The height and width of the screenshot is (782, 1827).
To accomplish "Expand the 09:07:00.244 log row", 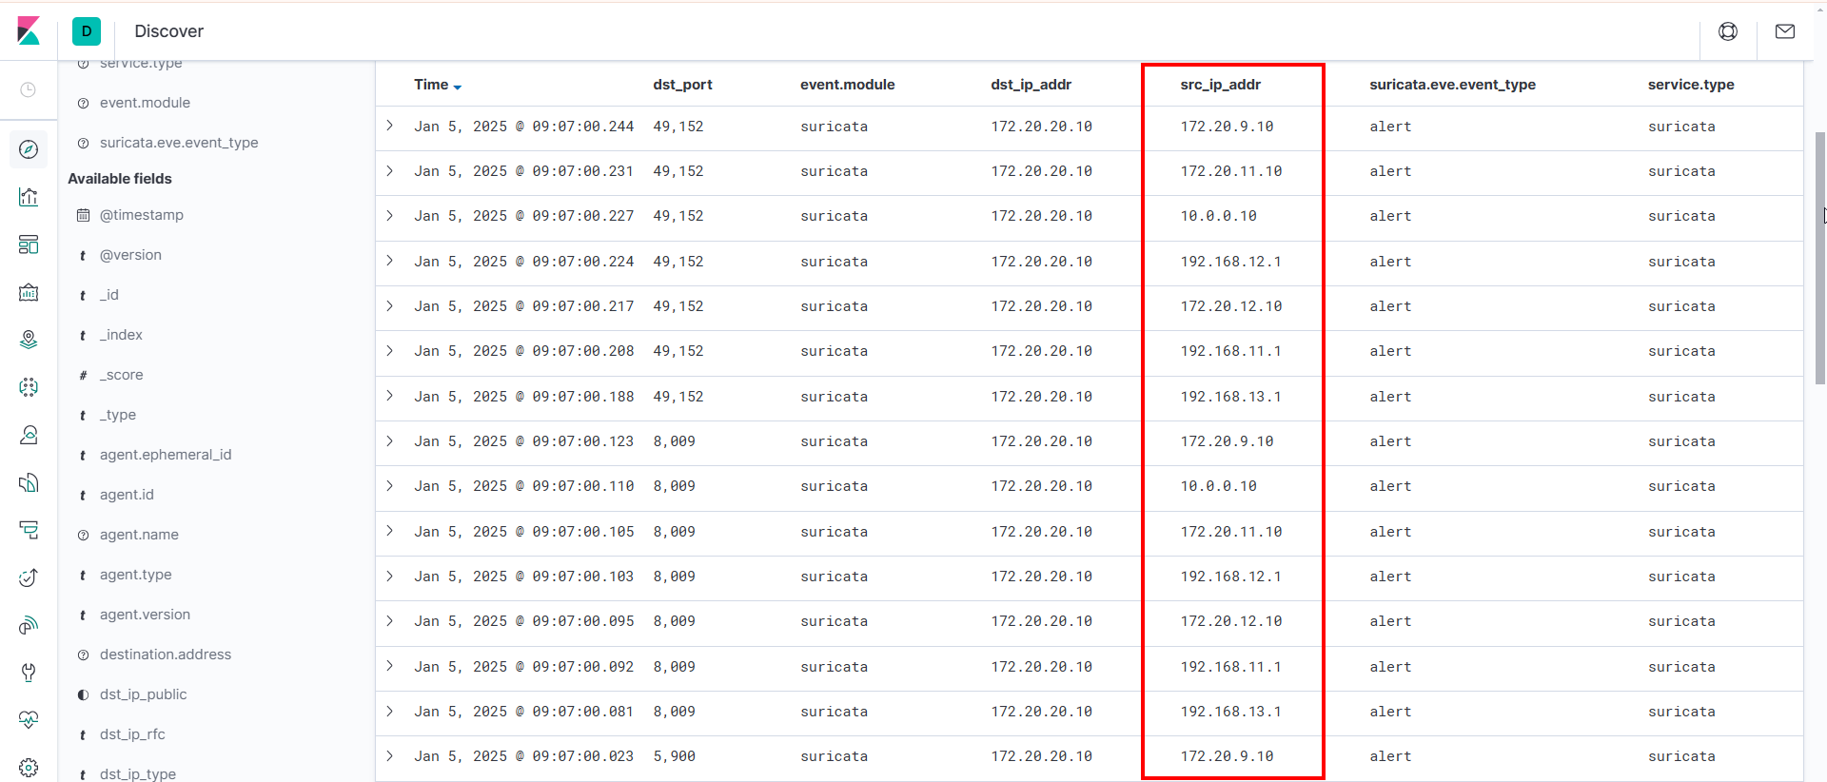I will point(390,126).
